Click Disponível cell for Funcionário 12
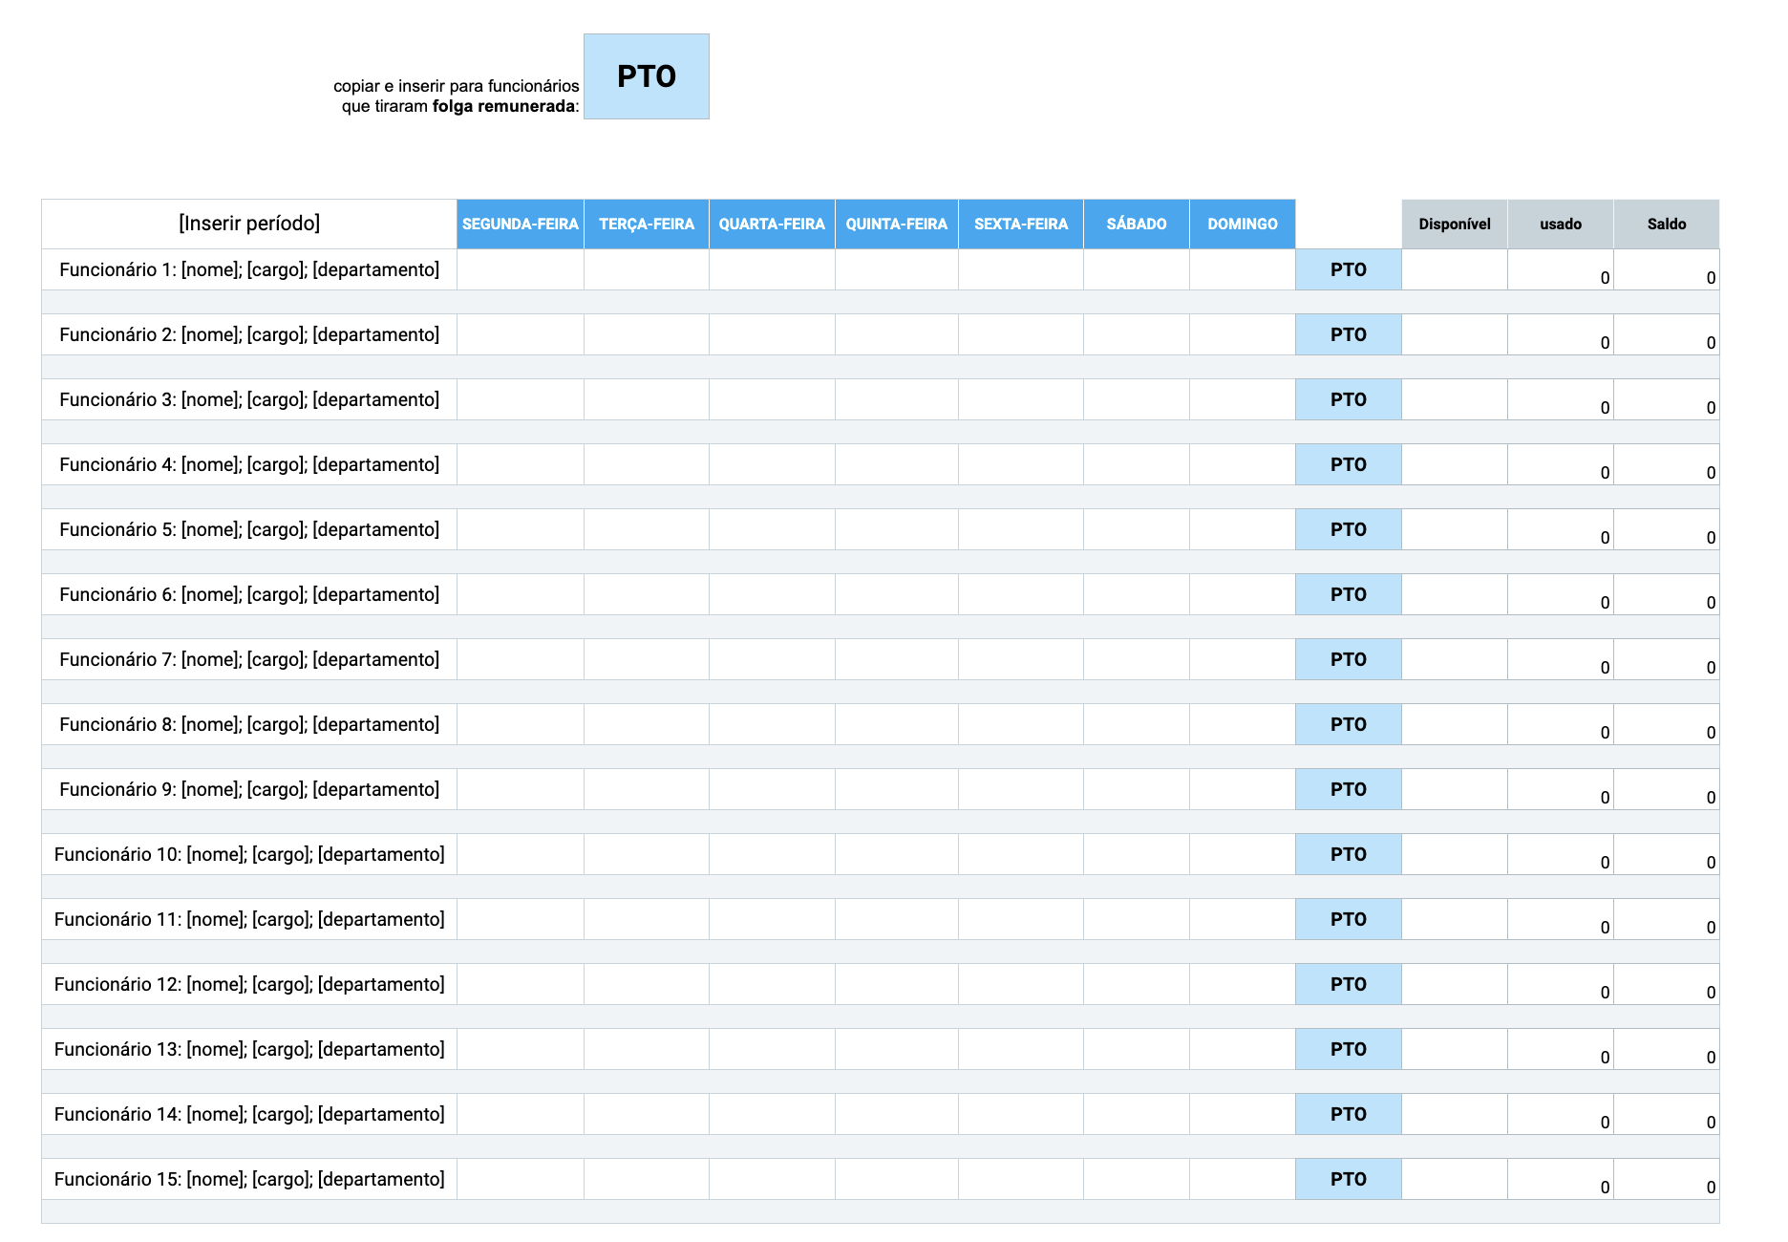 click(1455, 984)
